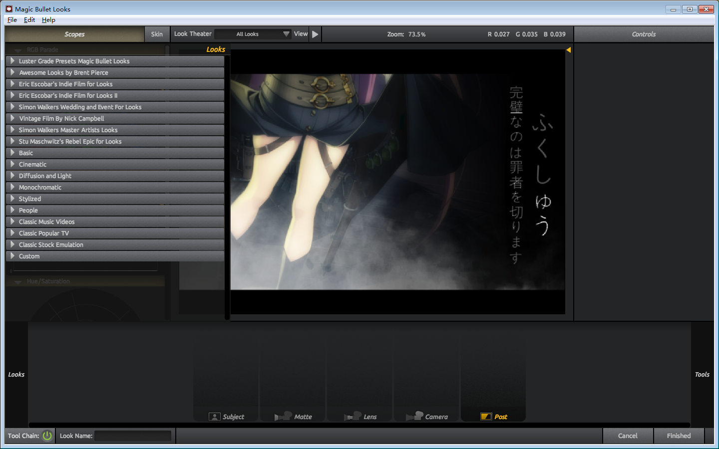
Task: Click the Lens camera icon
Action: pyautogui.click(x=353, y=416)
